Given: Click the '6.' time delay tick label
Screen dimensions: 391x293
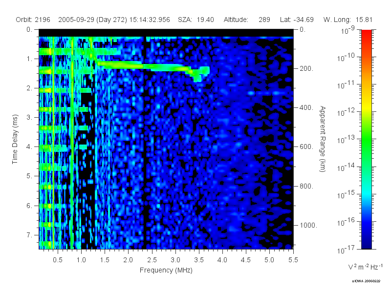Looking at the screenshot, I should pyautogui.click(x=29, y=206).
